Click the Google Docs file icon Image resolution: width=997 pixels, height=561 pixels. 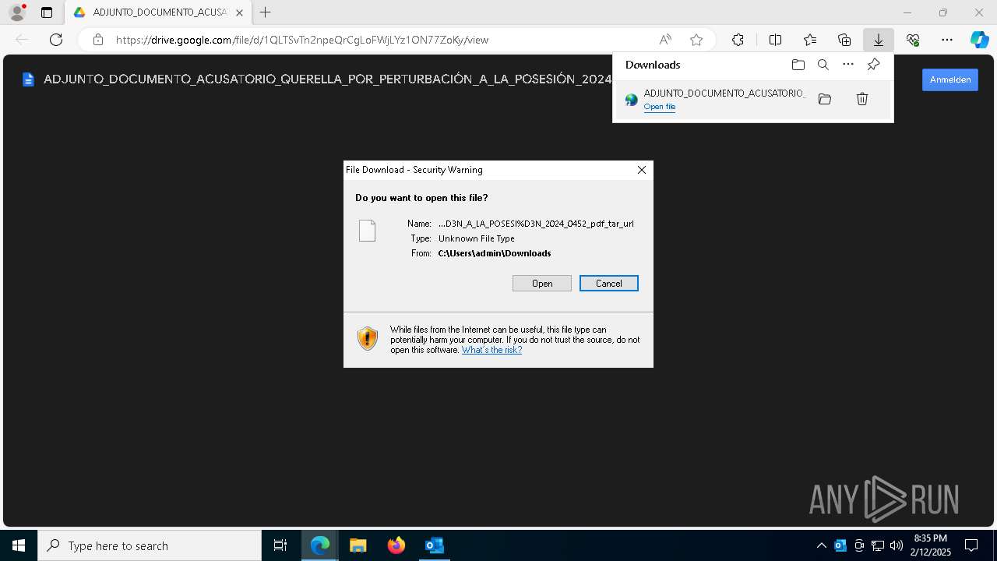click(28, 79)
